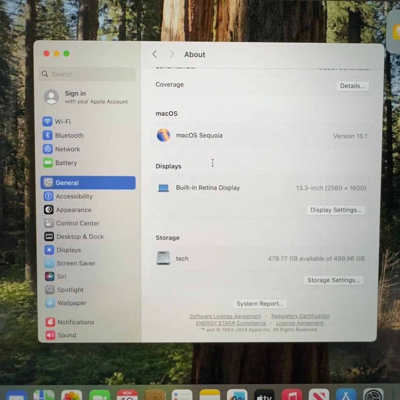
Task: Click the Software License Agreement link
Action: pos(225,316)
